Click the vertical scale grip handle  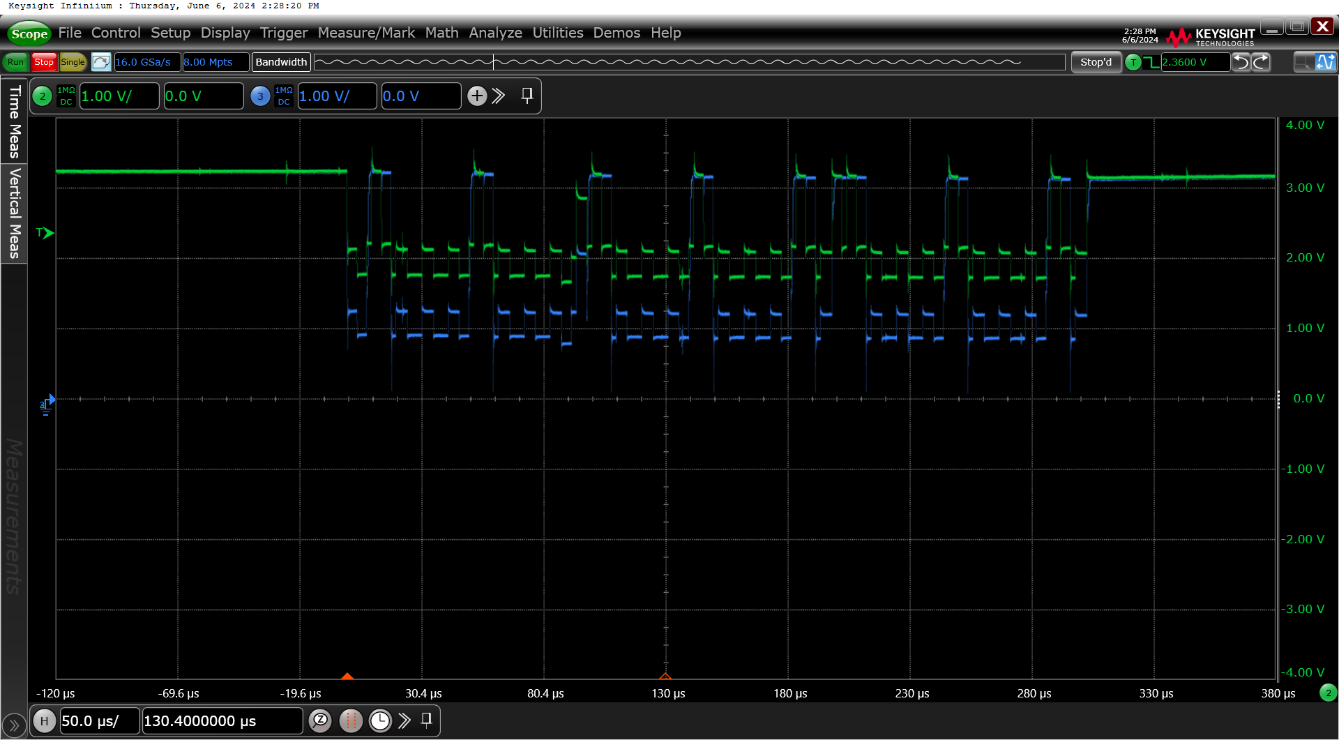(1278, 400)
